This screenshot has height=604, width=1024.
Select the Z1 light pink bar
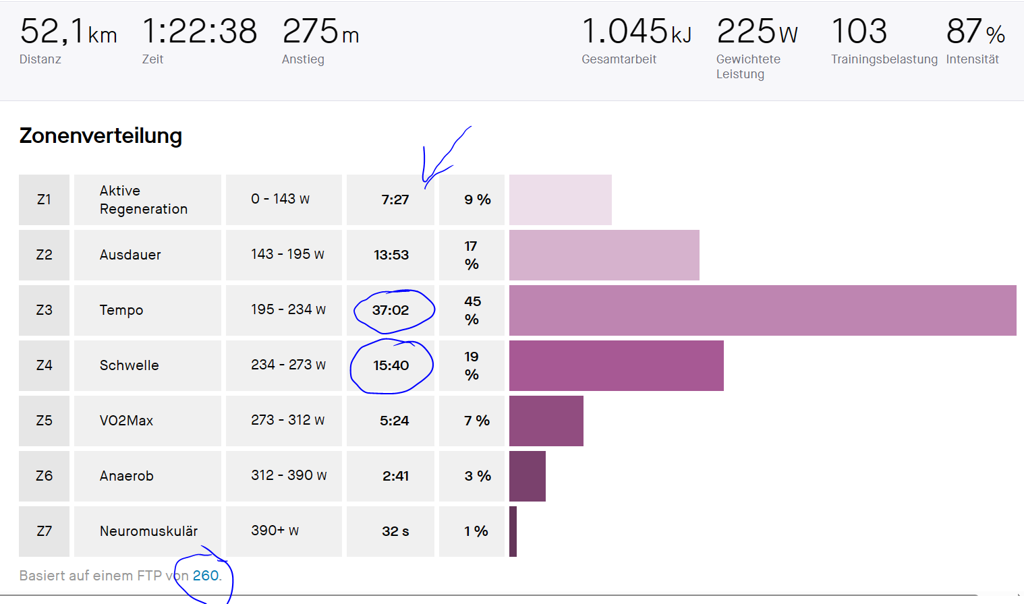(x=560, y=200)
